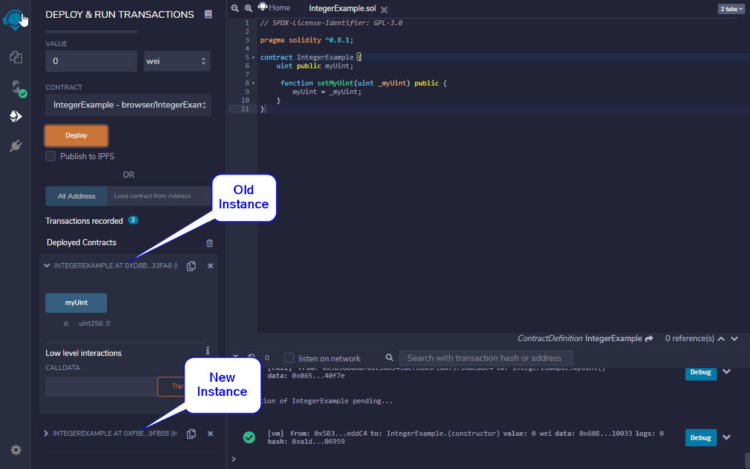Go to previous reference arrow
Image resolution: width=750 pixels, height=469 pixels.
721,338
